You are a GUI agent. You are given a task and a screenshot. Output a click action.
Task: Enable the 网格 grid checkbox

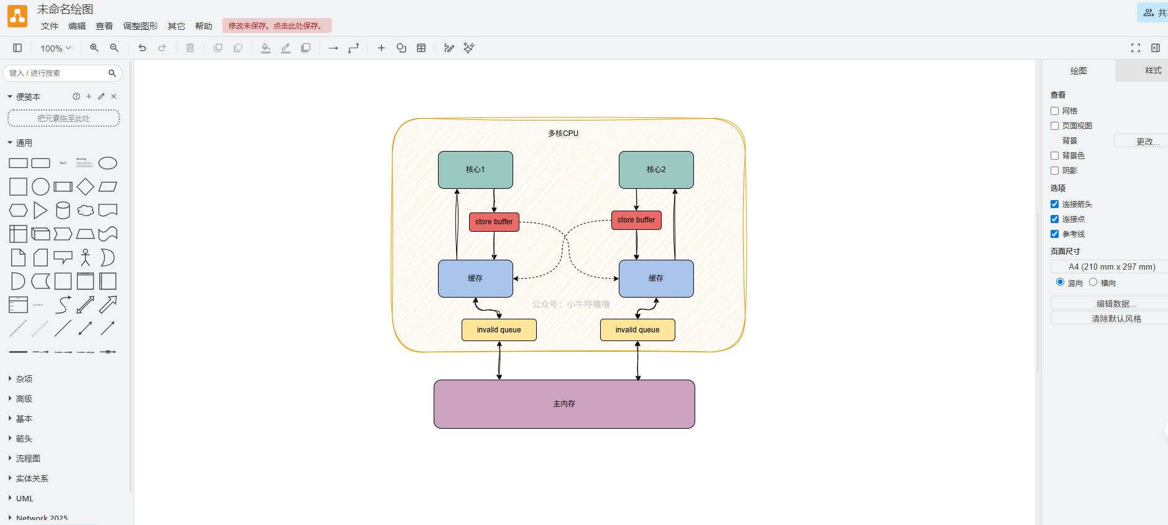click(x=1054, y=111)
